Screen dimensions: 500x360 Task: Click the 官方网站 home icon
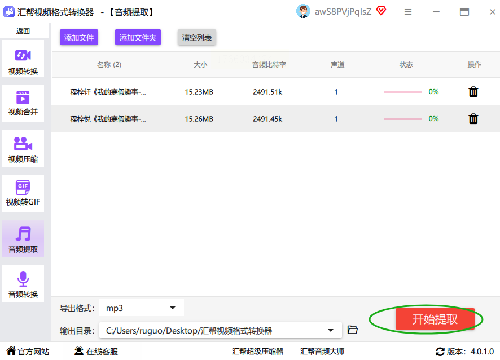click(x=11, y=351)
